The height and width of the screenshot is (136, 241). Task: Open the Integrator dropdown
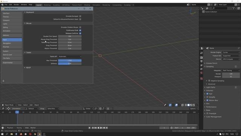tap(231, 71)
